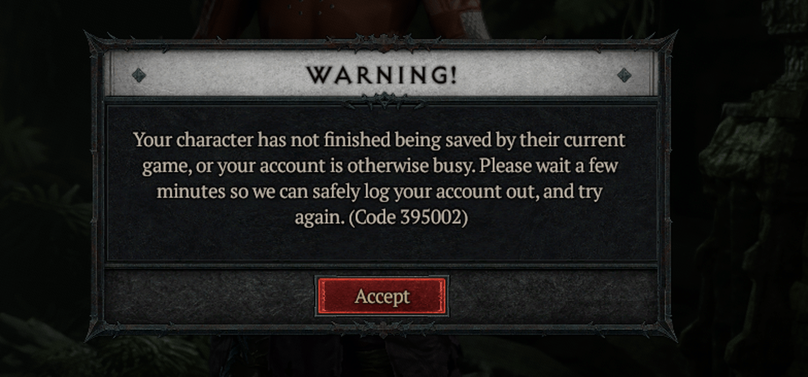808x377 pixels.
Task: Click the spiked top-right dialog corner
Action: click(663, 44)
